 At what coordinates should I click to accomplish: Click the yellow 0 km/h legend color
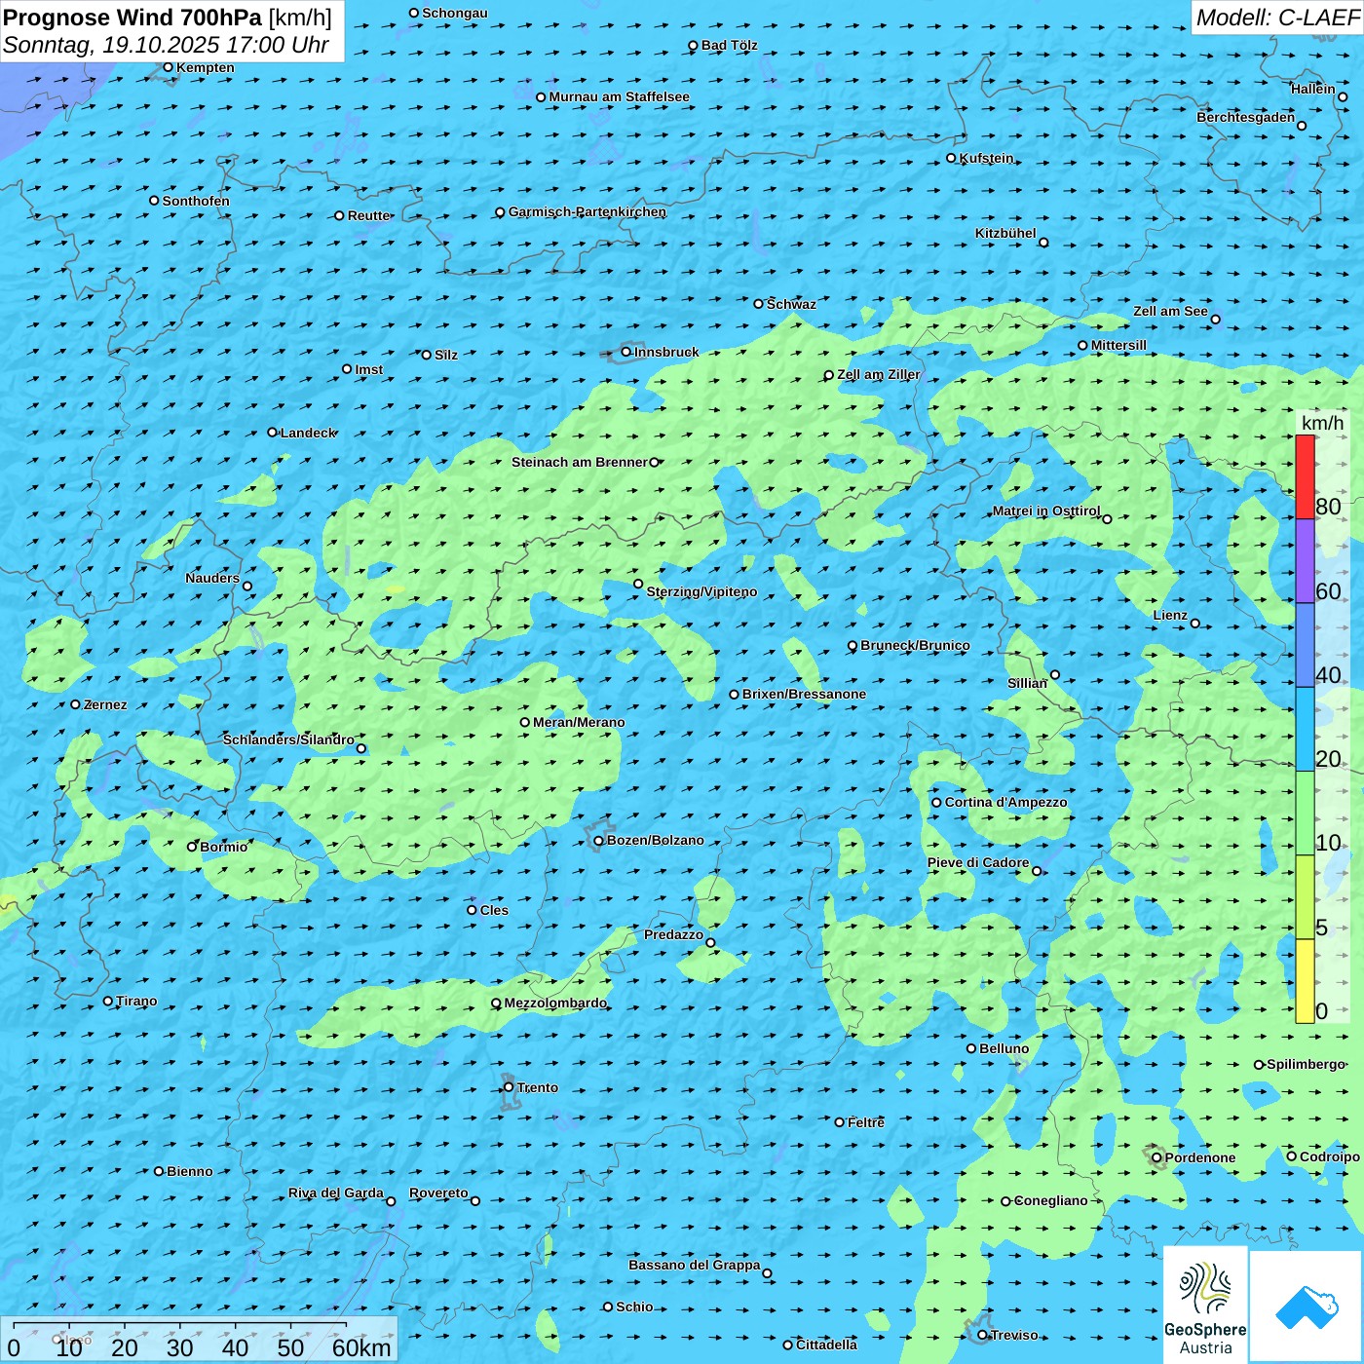pyautogui.click(x=1305, y=981)
